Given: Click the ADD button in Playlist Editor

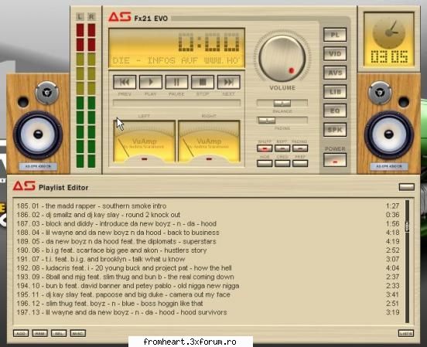Looking at the screenshot, I should [21, 333].
